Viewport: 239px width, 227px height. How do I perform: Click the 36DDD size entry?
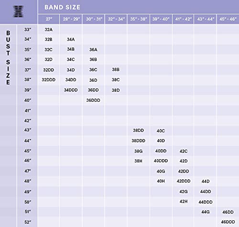[x=93, y=100]
